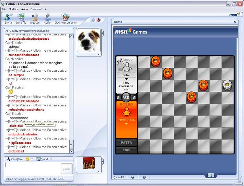Screen dimensions: 244x186
Task: Open the round toolbar dropdown arrow
Action: pyautogui.click(x=92, y=20)
